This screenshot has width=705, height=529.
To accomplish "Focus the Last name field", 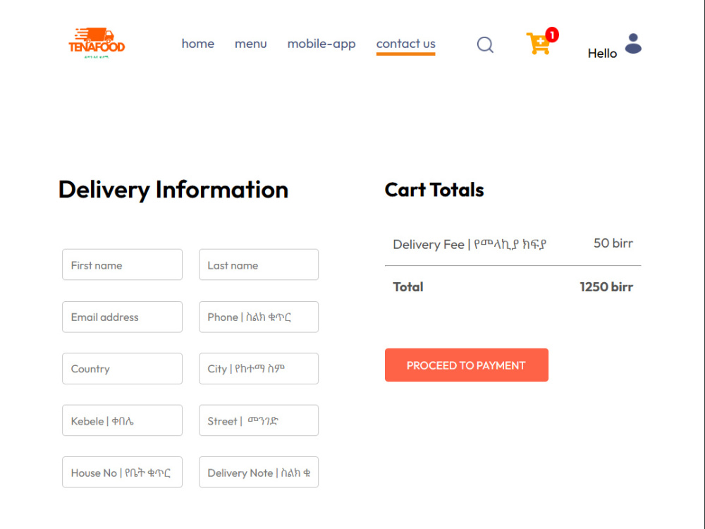I will click(259, 264).
